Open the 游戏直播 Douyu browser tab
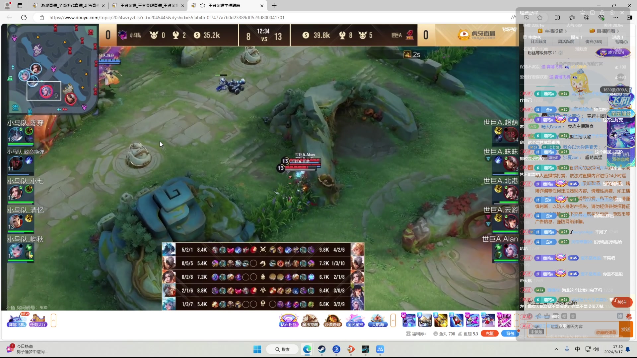Viewport: 637px width, 358px height. tap(69, 6)
